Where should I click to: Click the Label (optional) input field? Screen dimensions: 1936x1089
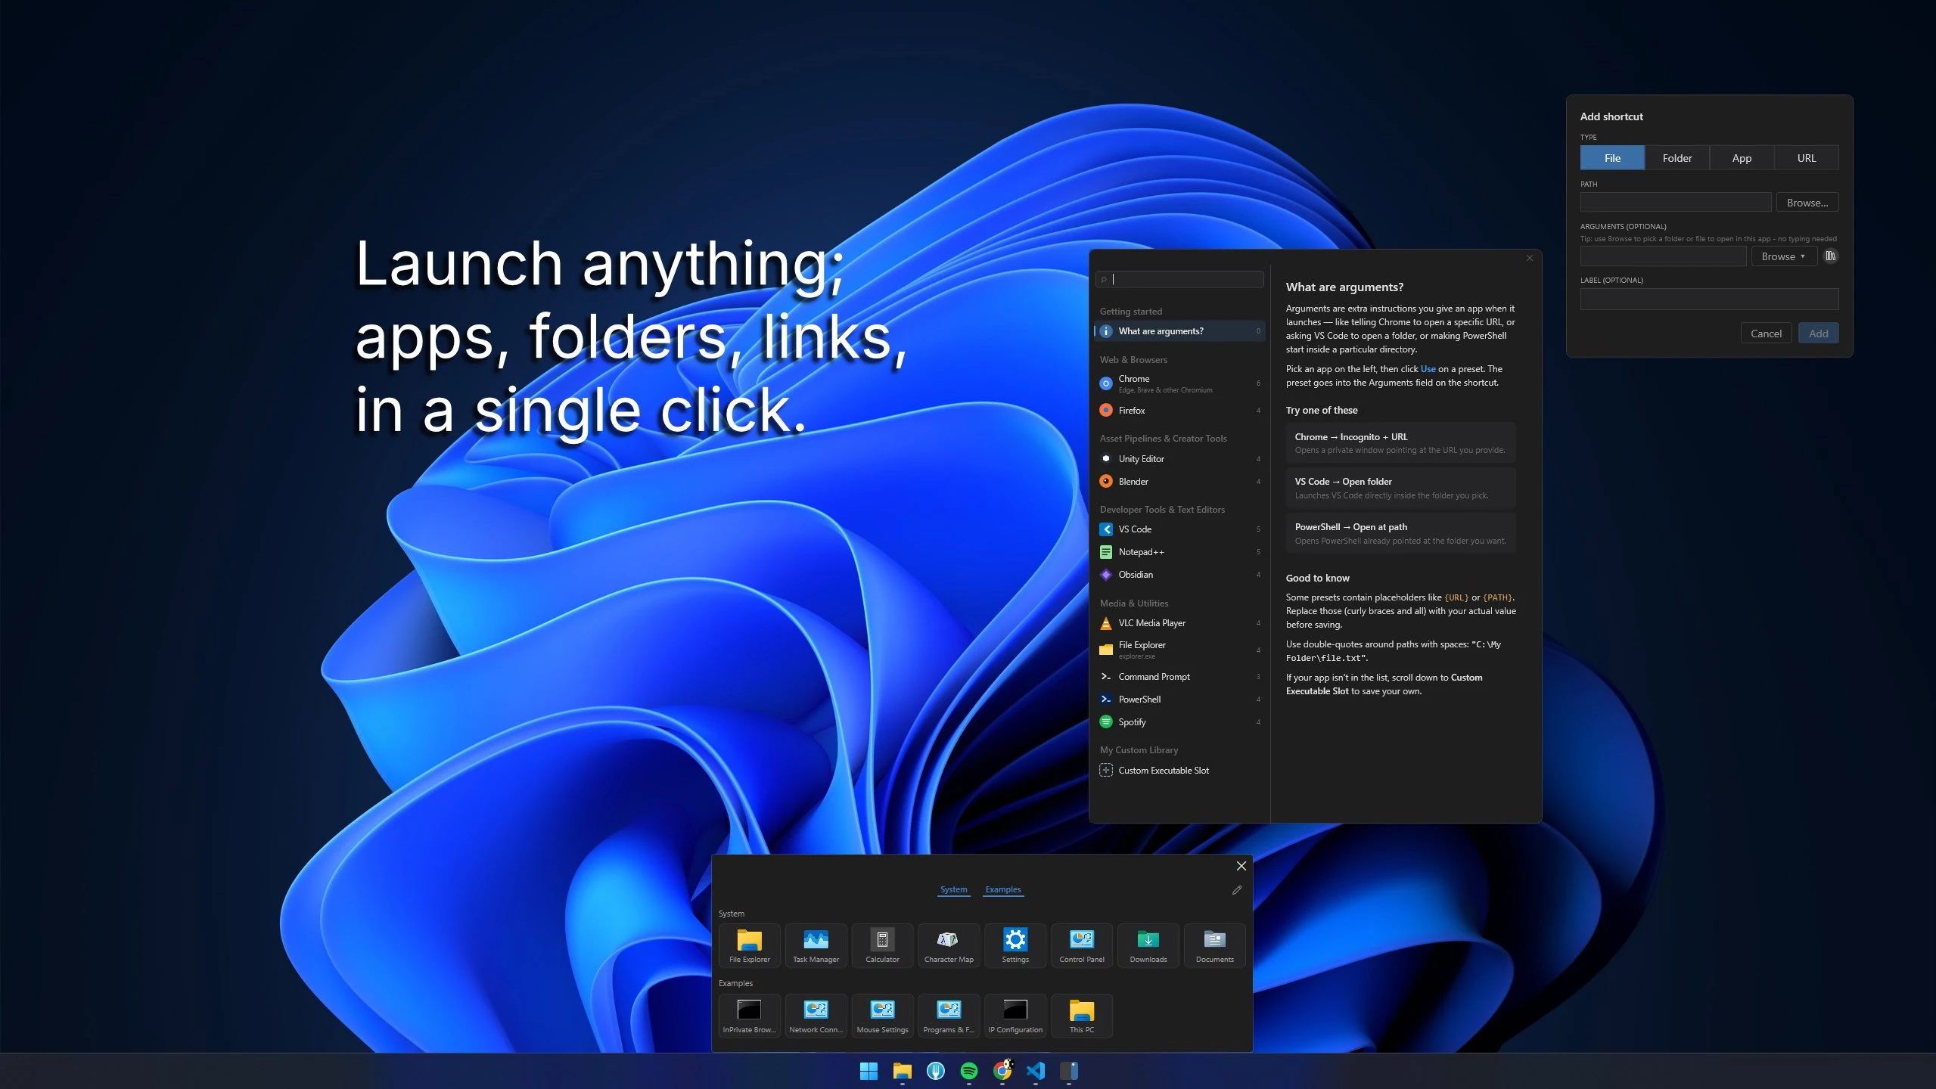pos(1709,299)
